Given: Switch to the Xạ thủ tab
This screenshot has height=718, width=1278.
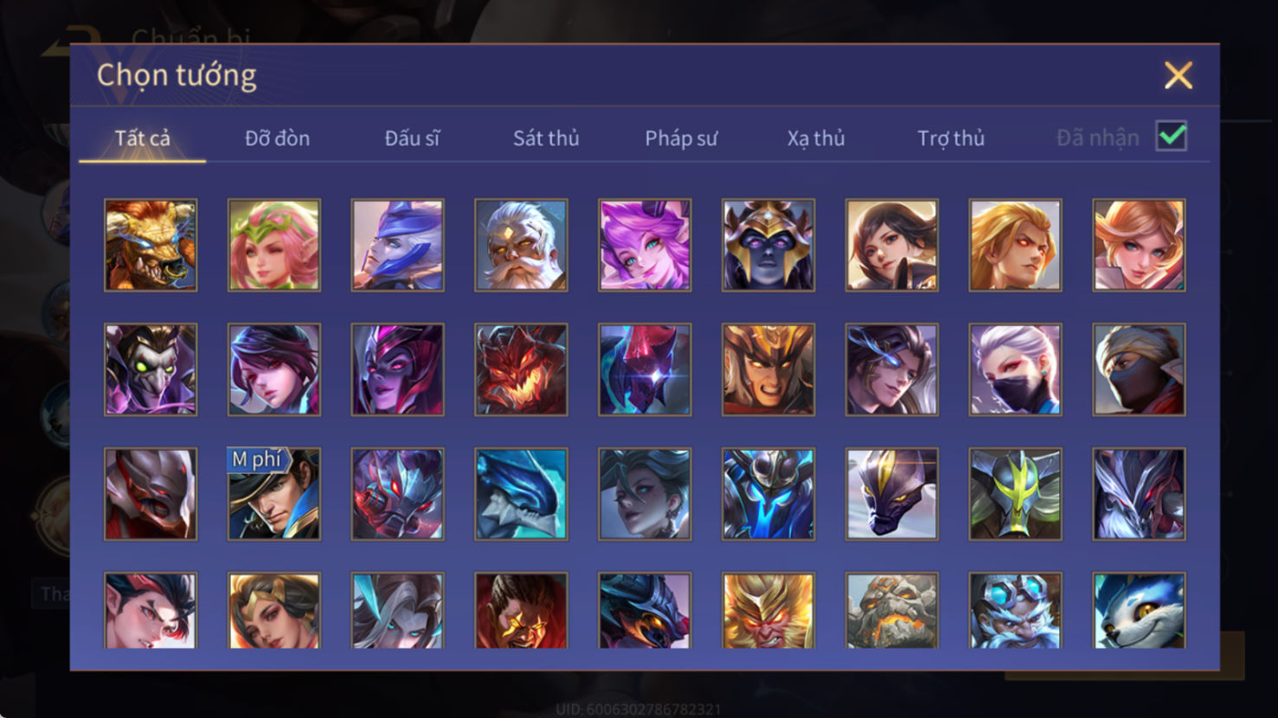Looking at the screenshot, I should click(x=816, y=138).
